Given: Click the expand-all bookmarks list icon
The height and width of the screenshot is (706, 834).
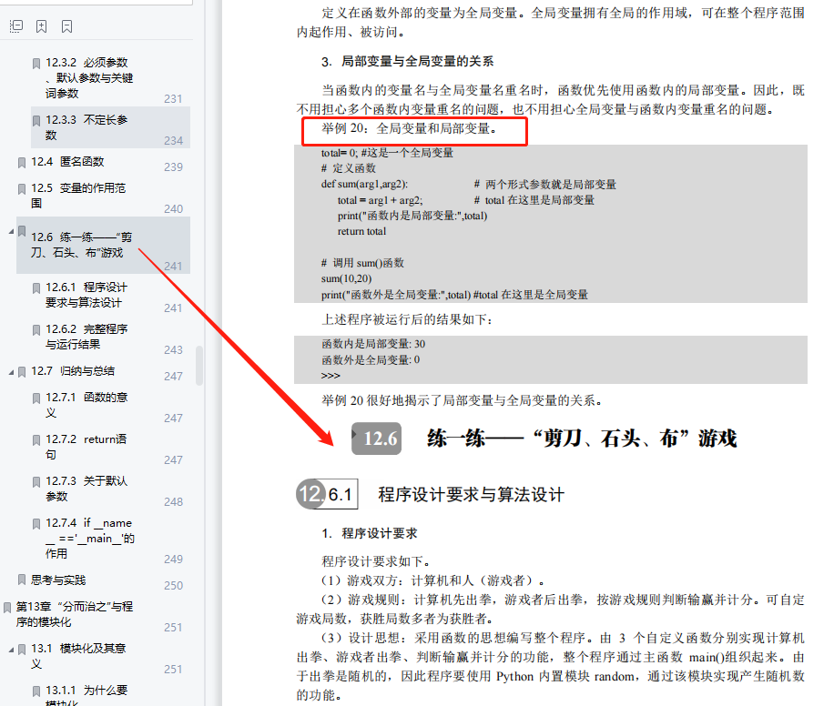Looking at the screenshot, I should point(16,26).
